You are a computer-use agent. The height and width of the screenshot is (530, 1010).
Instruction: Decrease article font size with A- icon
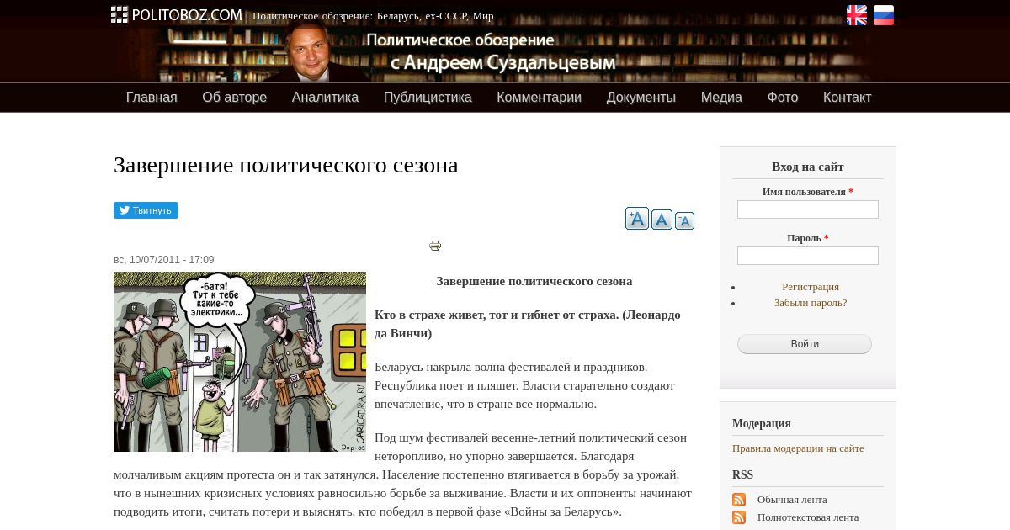click(x=684, y=220)
